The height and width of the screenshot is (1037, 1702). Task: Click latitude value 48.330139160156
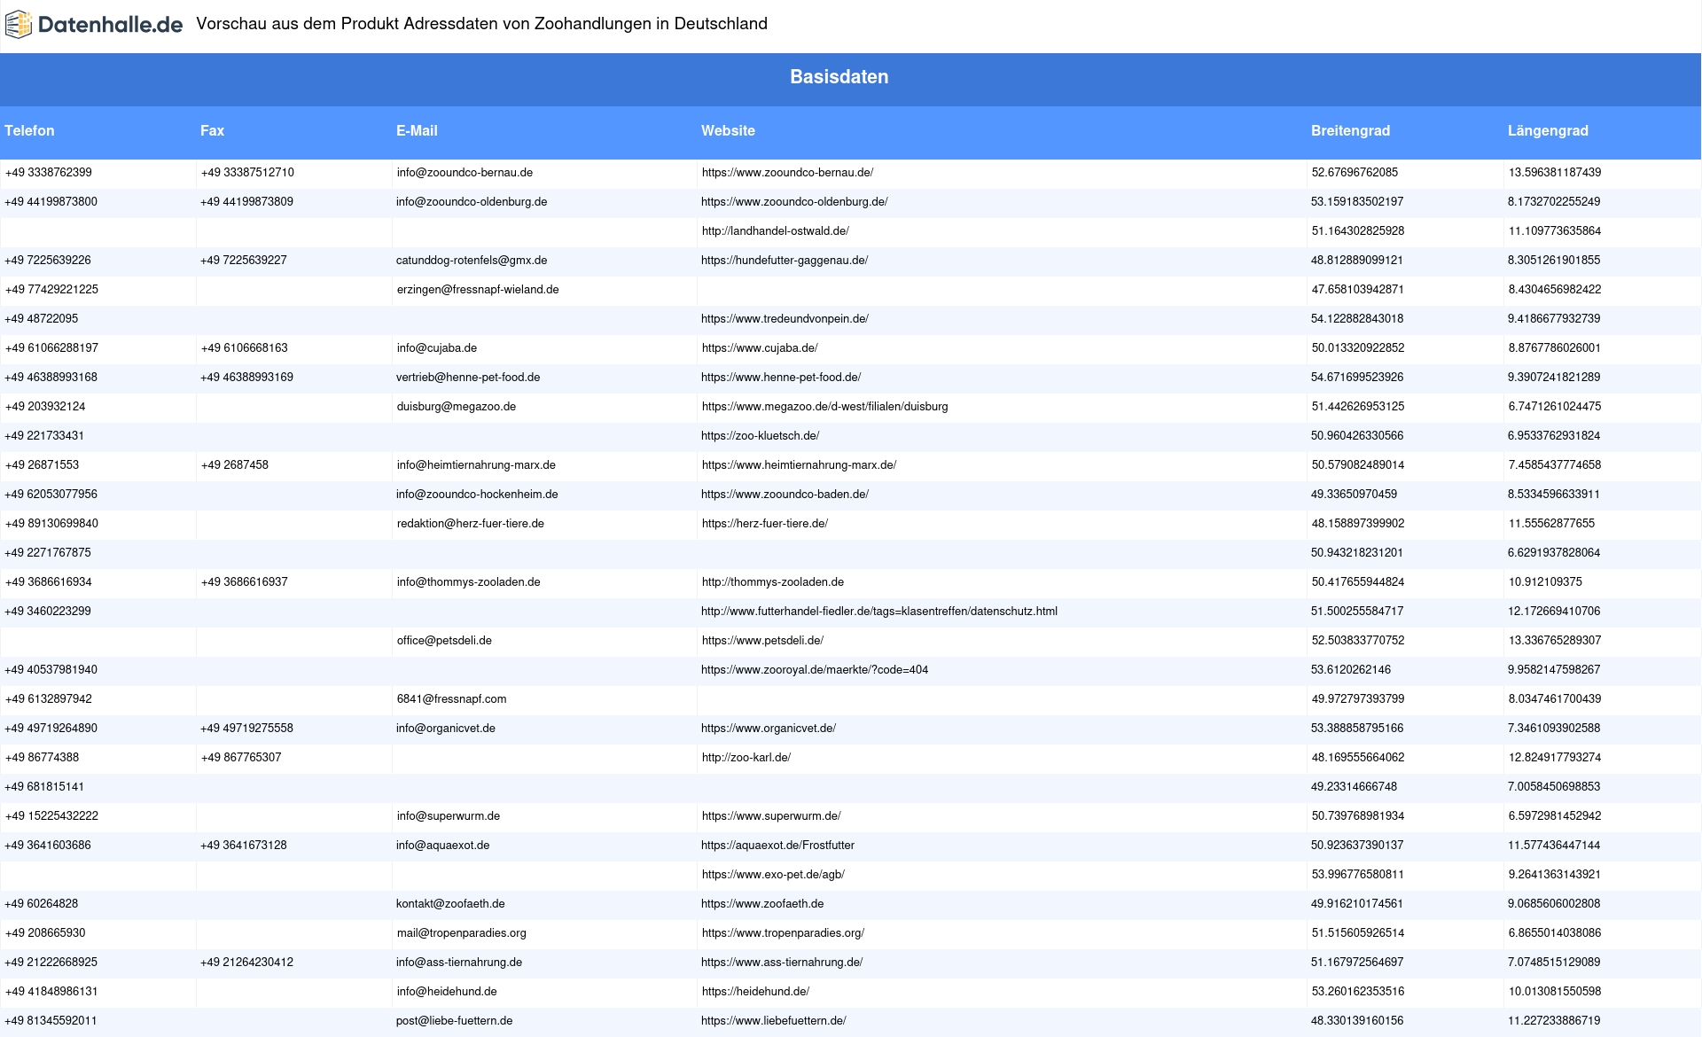click(x=1357, y=1021)
